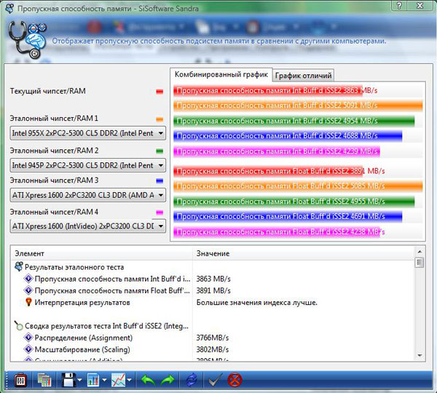Image resolution: width=437 pixels, height=393 pixels.
Task: Click the results list scrollbar down arrow
Action: [x=420, y=355]
